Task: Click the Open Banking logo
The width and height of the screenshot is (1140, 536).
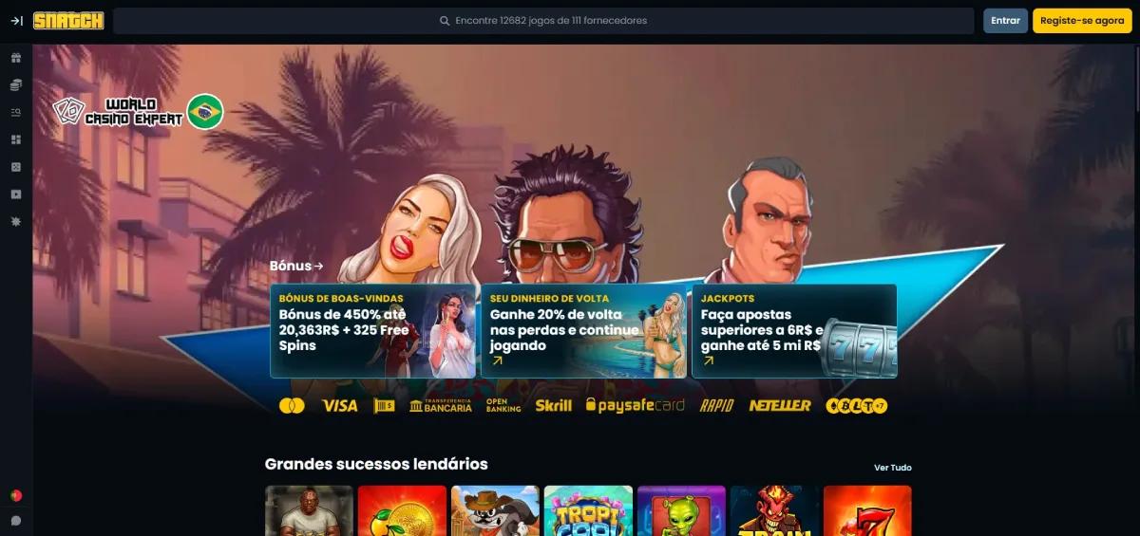Action: [x=503, y=406]
